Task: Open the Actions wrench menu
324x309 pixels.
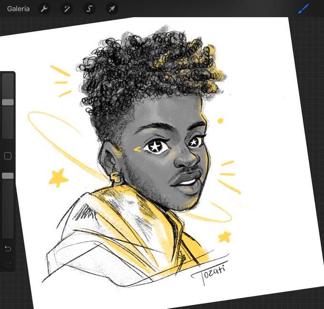Action: coord(44,9)
